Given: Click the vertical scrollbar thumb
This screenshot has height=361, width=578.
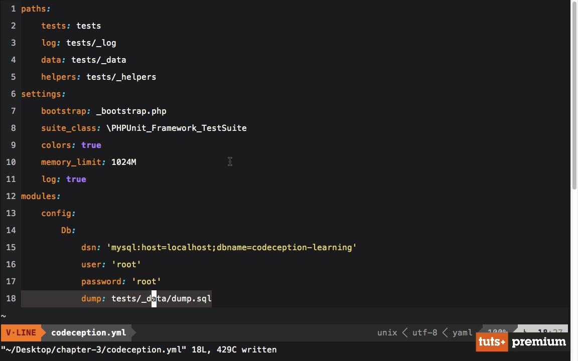Looking at the screenshot, I should click(x=574, y=95).
